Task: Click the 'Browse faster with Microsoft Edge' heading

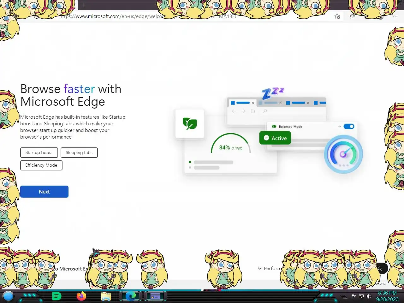Action: (x=71, y=95)
